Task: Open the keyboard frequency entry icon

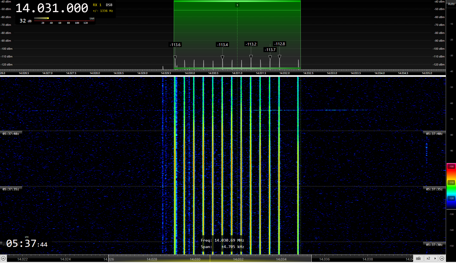Action: 418,259
